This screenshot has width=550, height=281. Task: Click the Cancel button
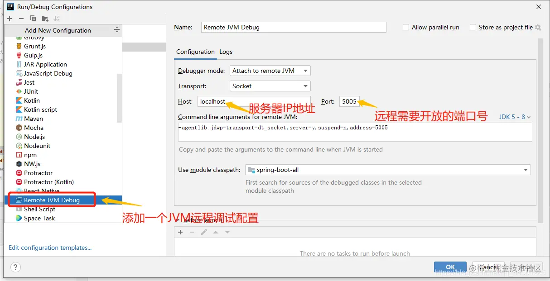pos(488,267)
